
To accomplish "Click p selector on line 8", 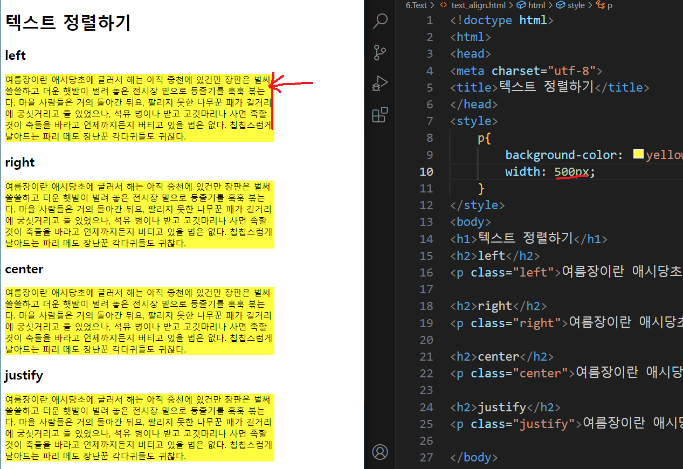I will pyautogui.click(x=481, y=139).
